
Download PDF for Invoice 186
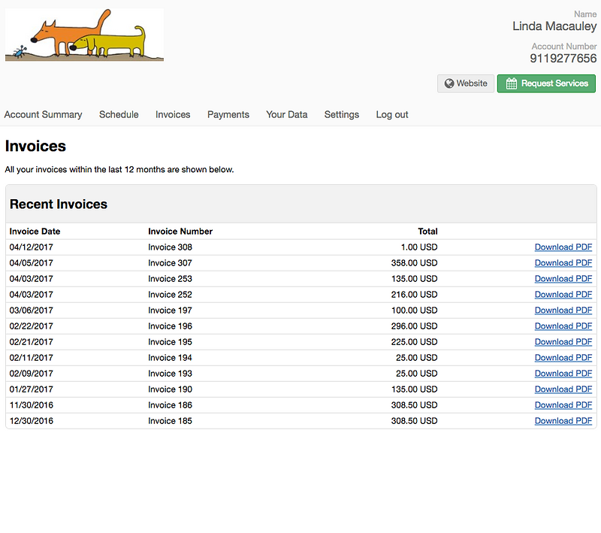point(563,405)
